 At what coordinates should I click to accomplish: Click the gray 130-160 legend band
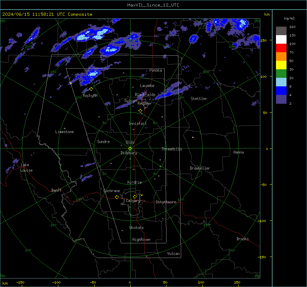pos(281,31)
